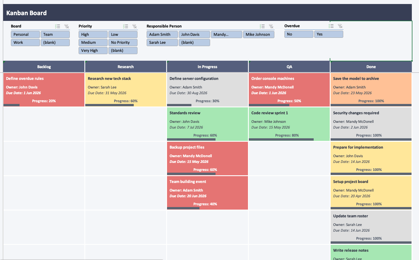Select (blank) in Responsible Person slicer
Image resolution: width=419 pixels, height=260 pixels.
tap(194, 42)
